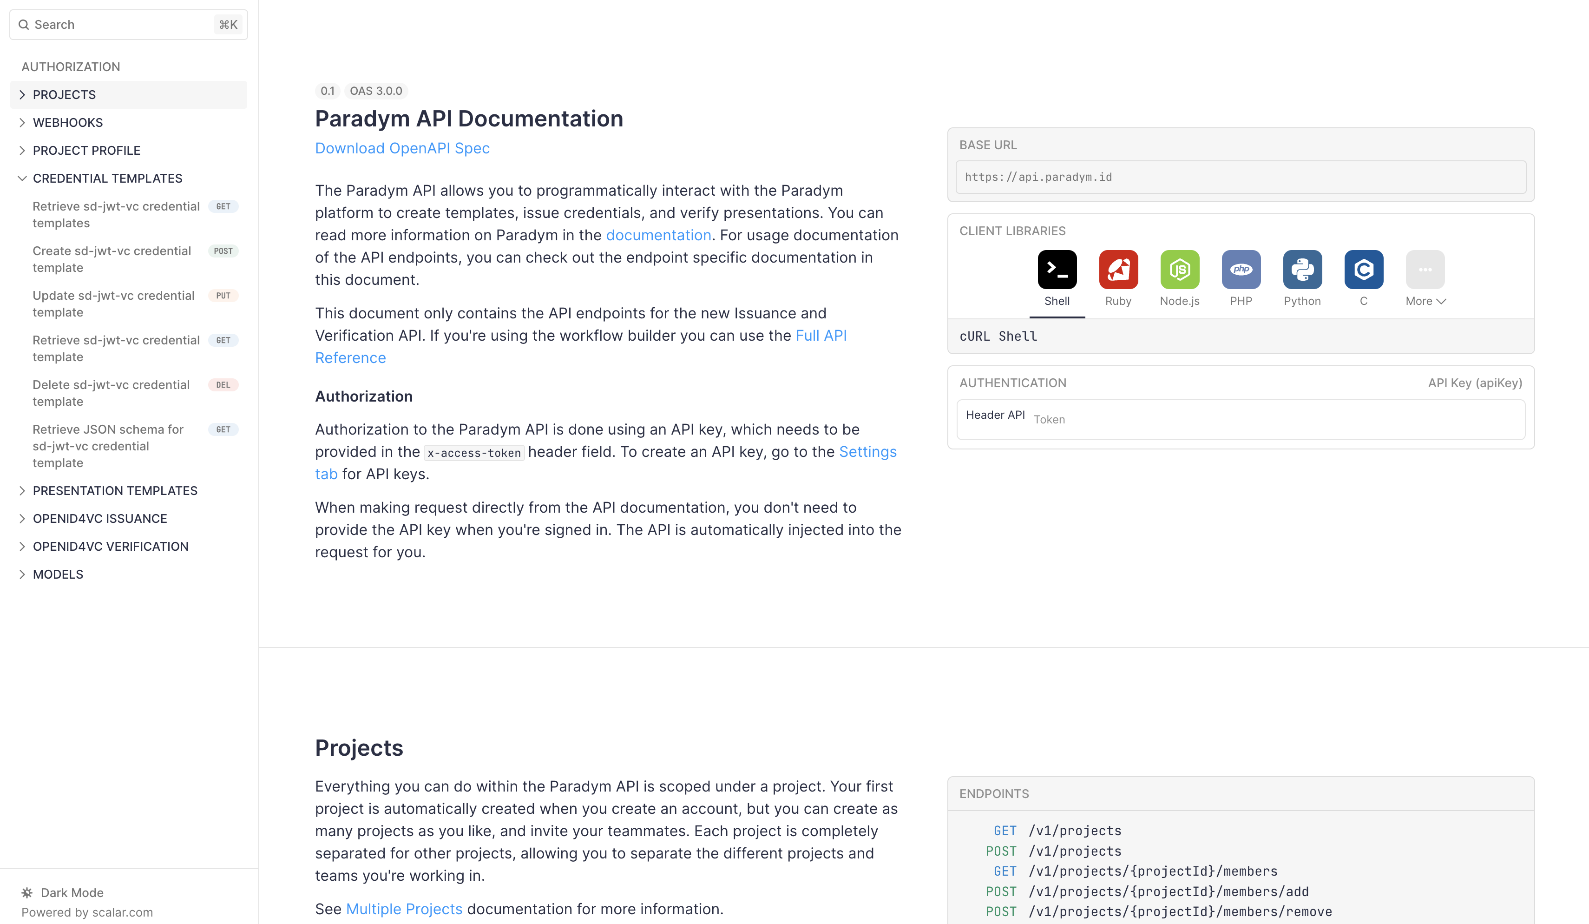The width and height of the screenshot is (1589, 924).
Task: Open the Full API Reference link
Action: pyautogui.click(x=821, y=336)
